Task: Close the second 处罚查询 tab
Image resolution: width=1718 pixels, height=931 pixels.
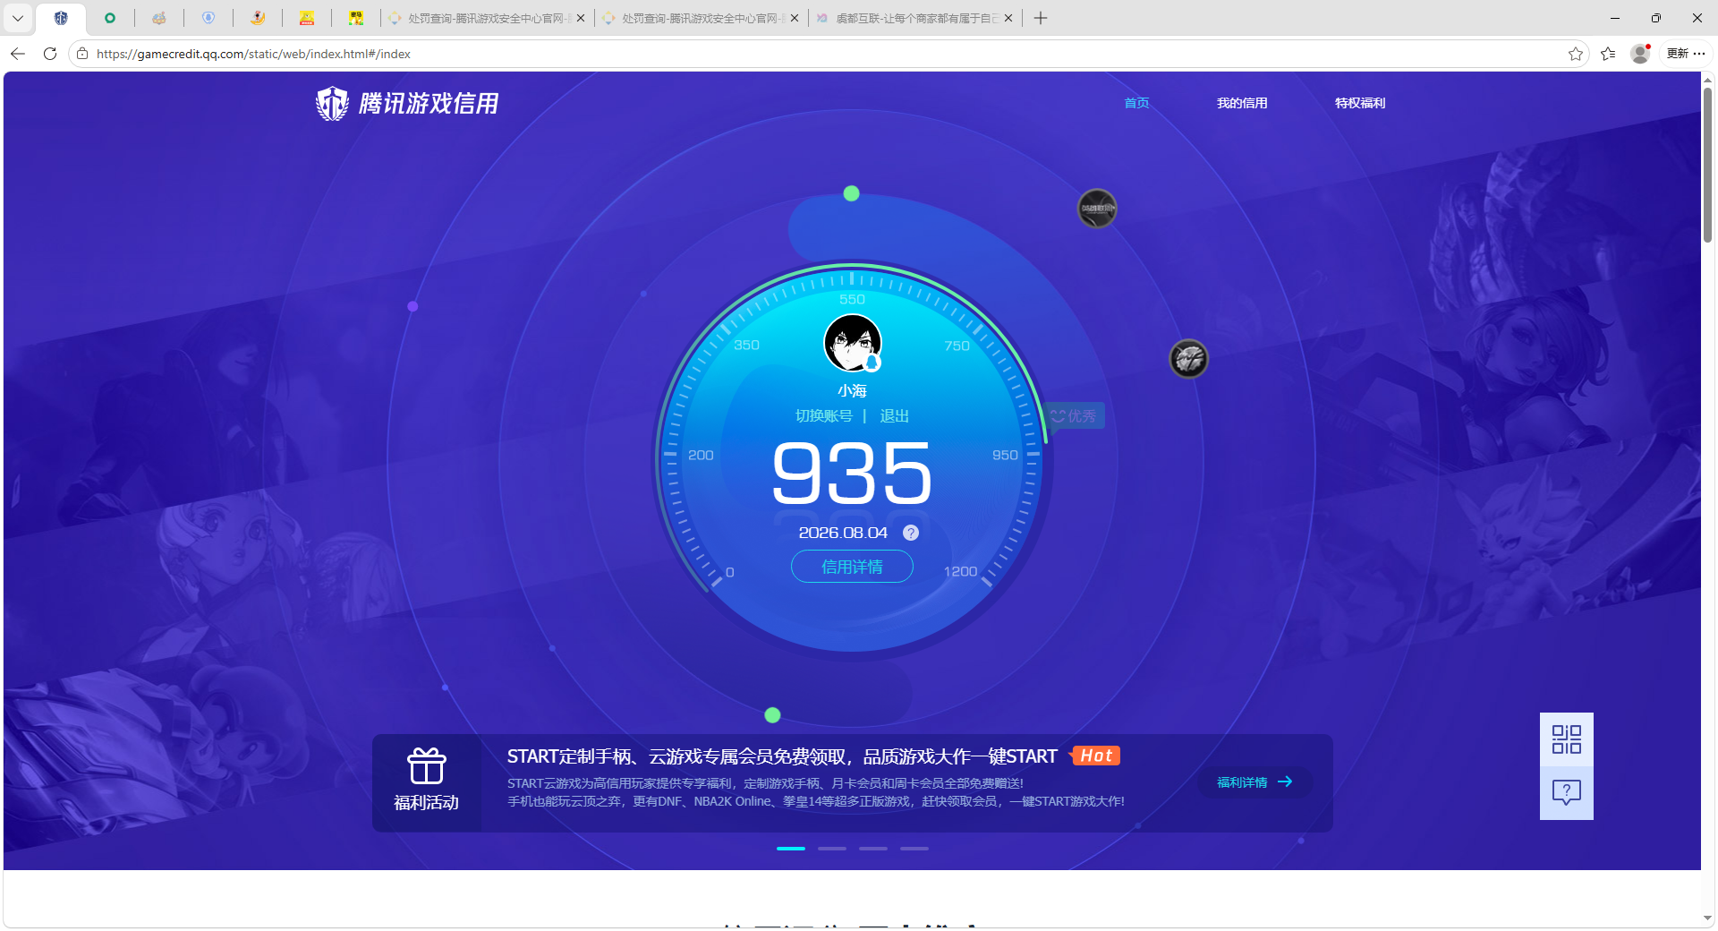Action: (x=795, y=18)
